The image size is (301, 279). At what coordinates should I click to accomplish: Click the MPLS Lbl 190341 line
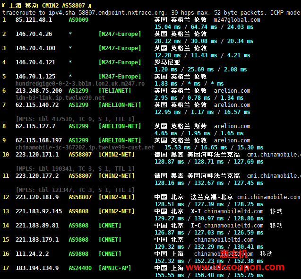(x=75, y=169)
